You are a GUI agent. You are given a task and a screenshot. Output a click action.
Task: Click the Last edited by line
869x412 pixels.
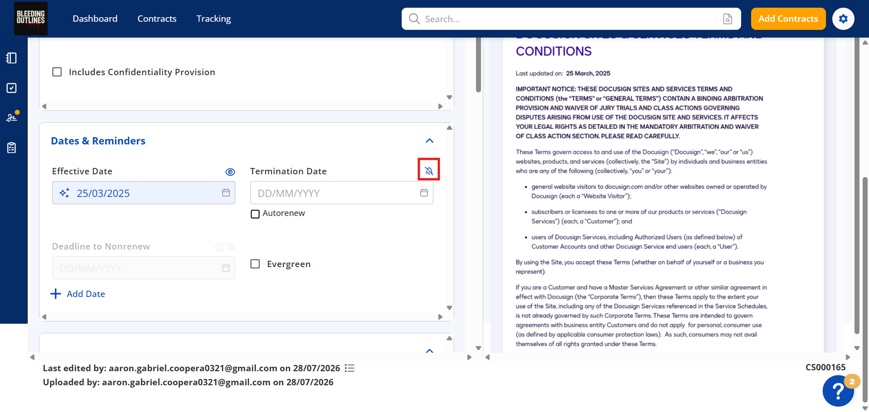coord(191,368)
